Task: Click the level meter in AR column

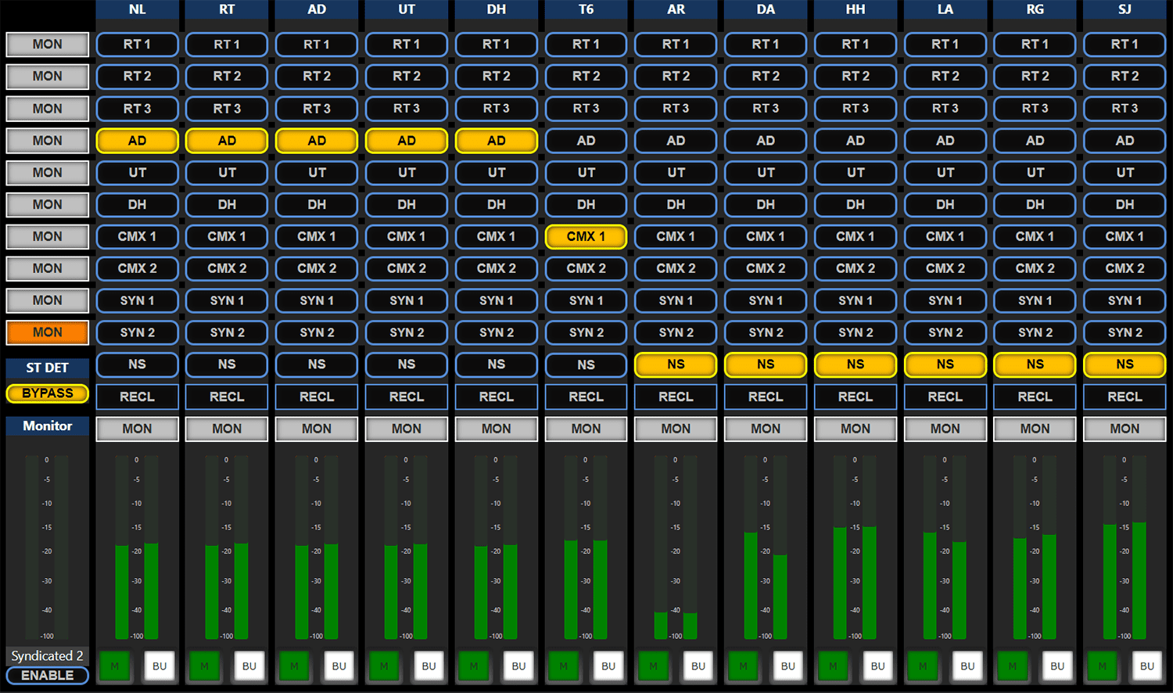Action: point(676,548)
